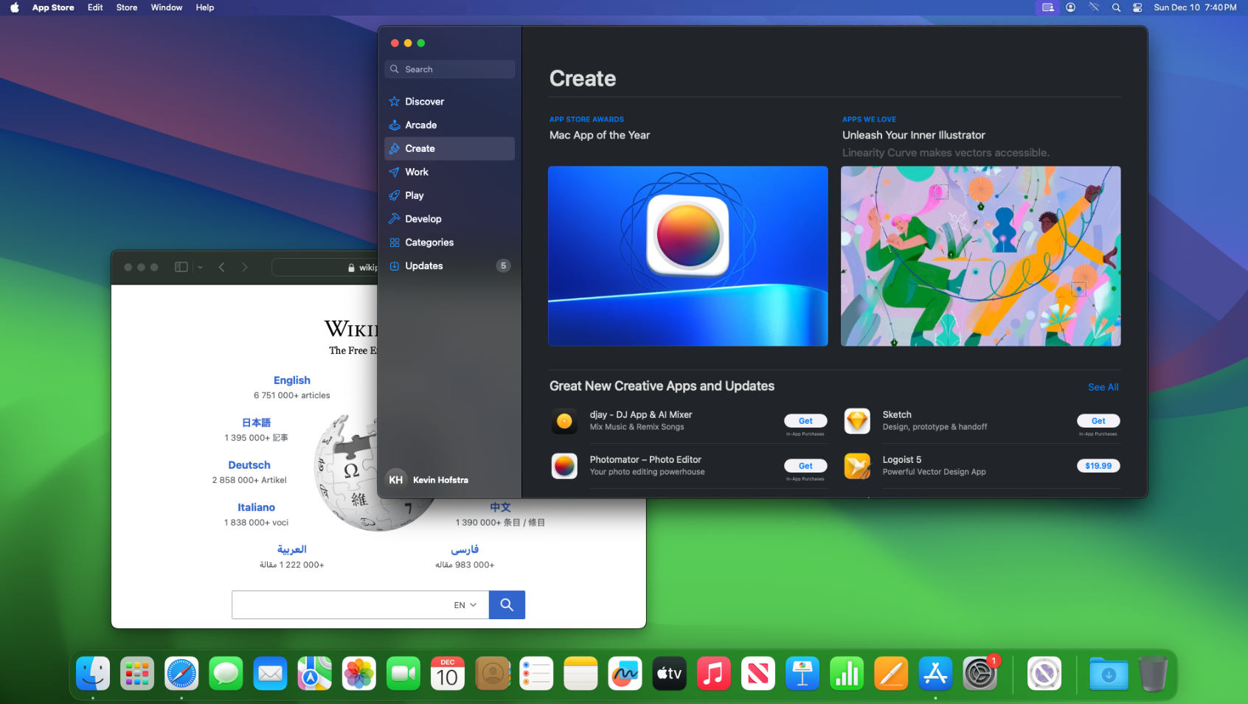Expand the EN language selector on Wikipedia

(x=463, y=604)
